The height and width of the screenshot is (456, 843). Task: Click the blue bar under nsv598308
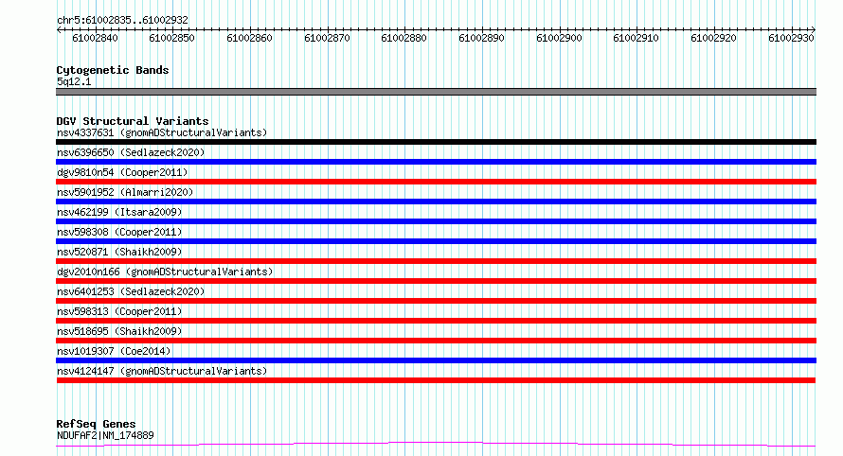click(x=436, y=241)
